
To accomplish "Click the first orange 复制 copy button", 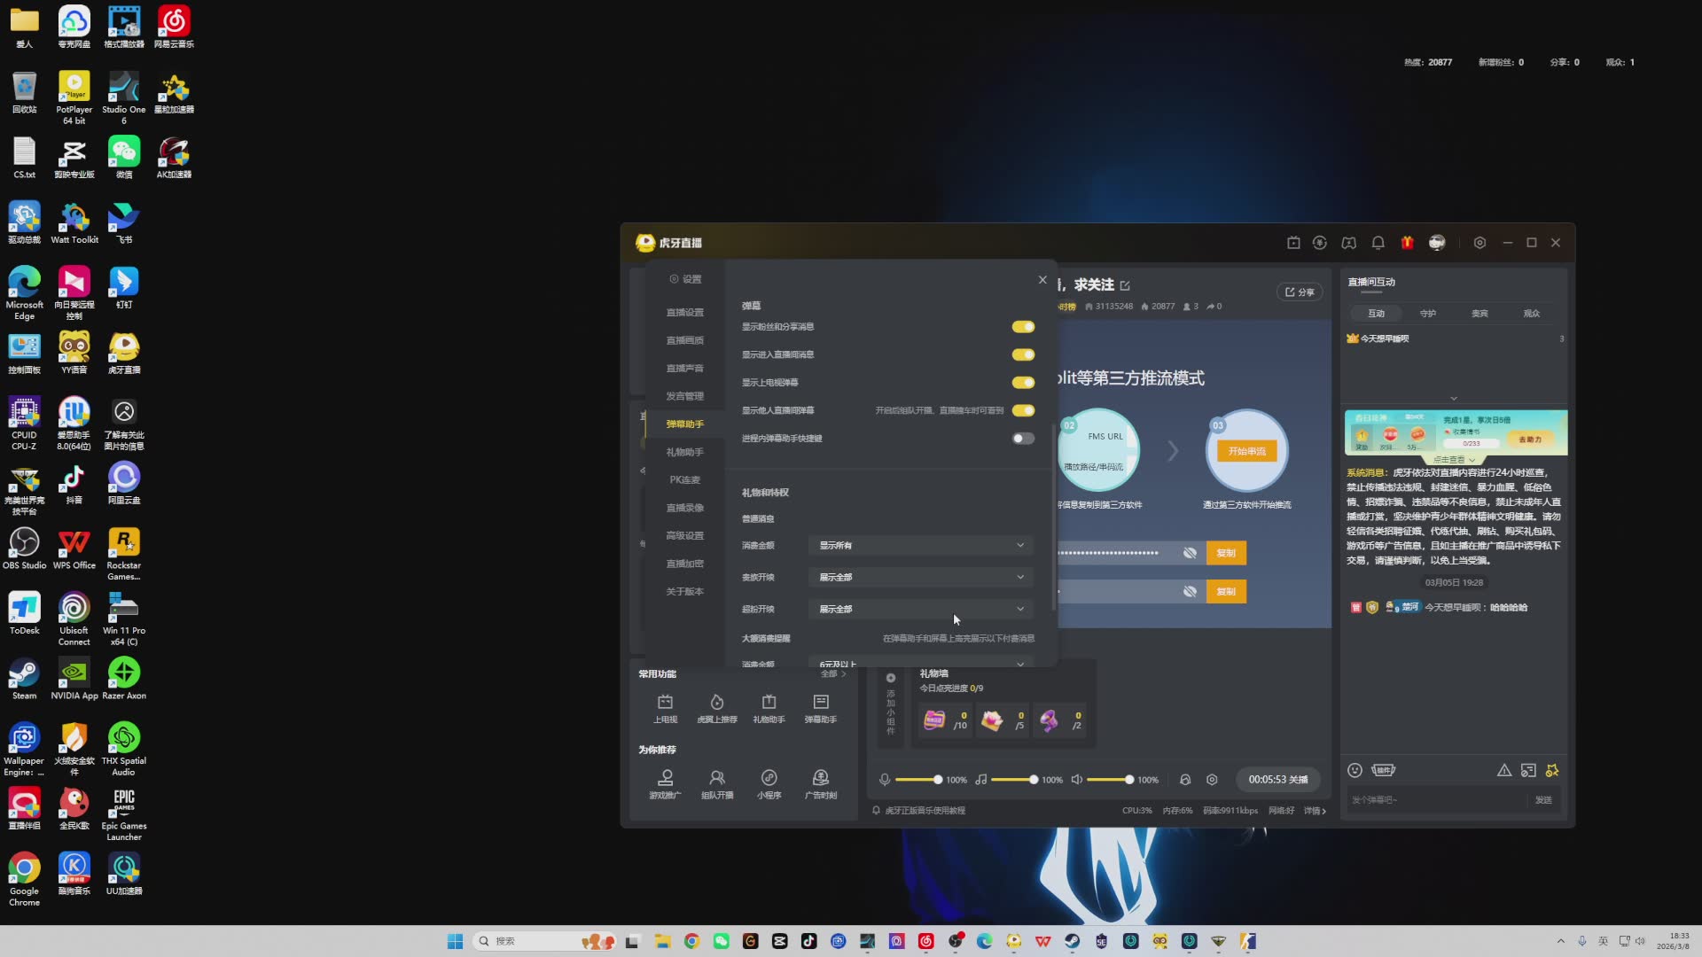I will (x=1226, y=553).
